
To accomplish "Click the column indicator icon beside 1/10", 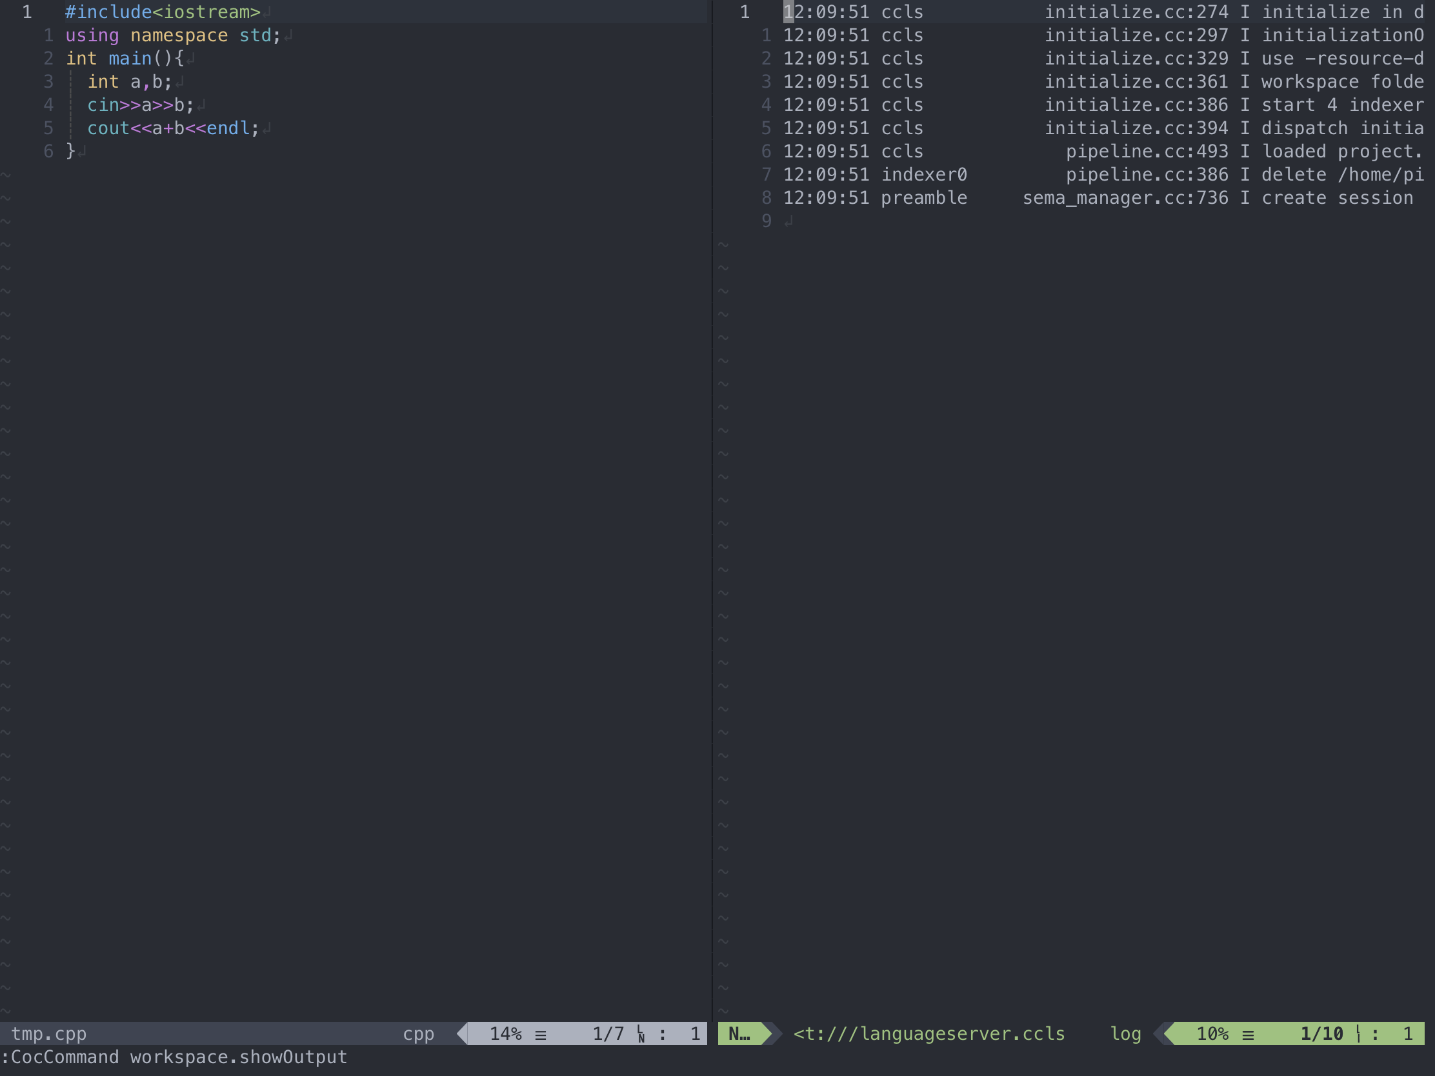I will [1360, 1034].
